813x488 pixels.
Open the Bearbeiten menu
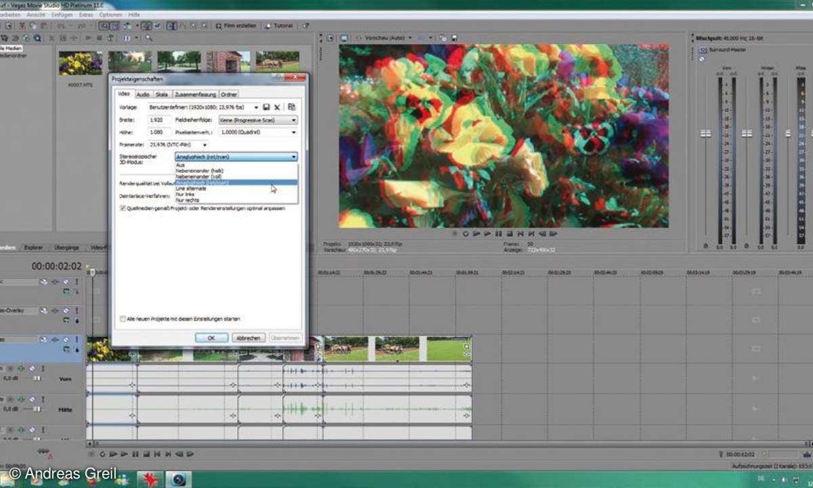pos(9,14)
